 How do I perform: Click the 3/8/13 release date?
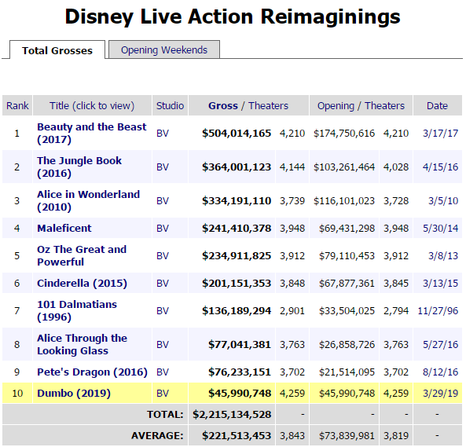click(x=443, y=256)
